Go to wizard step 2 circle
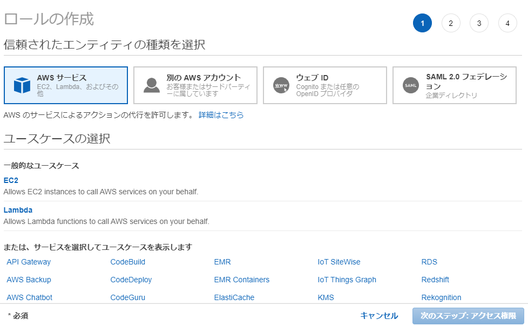Viewport: 528px width, 326px height. pyautogui.click(x=451, y=23)
